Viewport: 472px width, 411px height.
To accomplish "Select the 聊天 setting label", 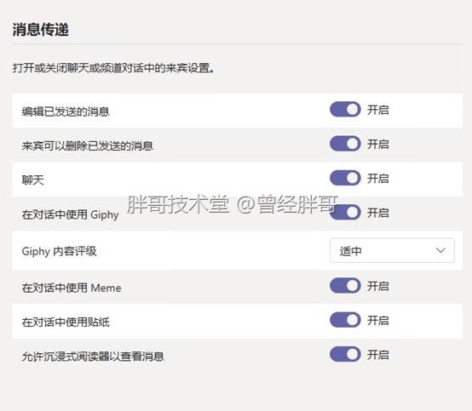I will (x=33, y=180).
